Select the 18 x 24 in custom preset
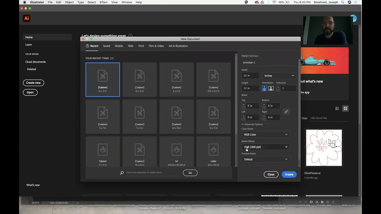The image size is (381, 214). (140, 152)
